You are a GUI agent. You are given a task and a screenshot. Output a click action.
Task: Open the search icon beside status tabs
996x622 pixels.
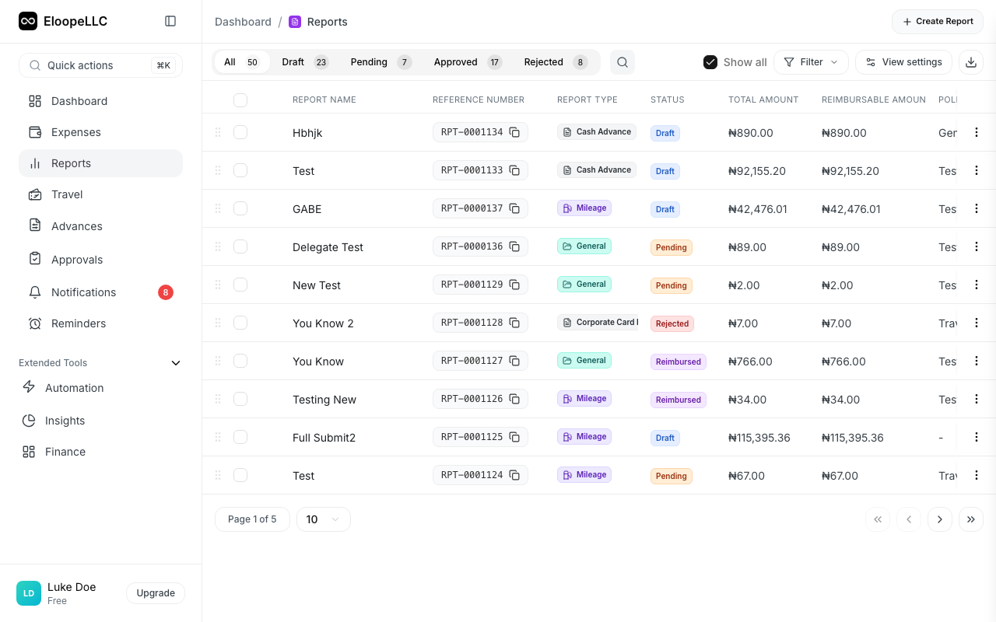click(x=622, y=61)
